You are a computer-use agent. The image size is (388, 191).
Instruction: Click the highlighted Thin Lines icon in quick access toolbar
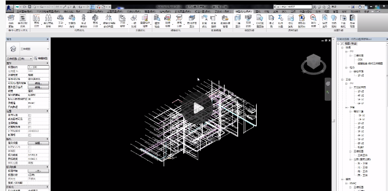coord(92,7)
